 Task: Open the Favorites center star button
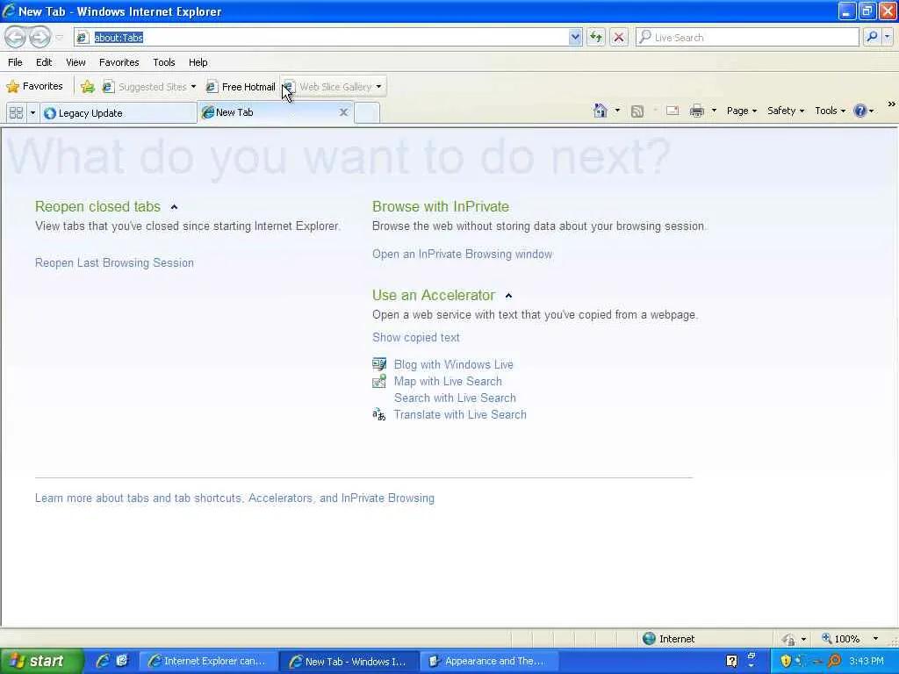point(34,87)
